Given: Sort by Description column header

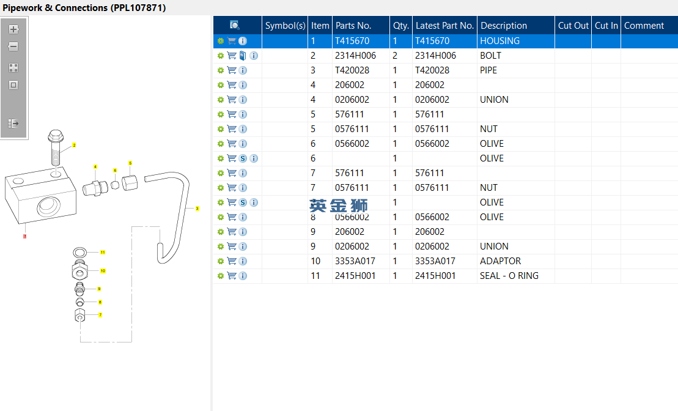Looking at the screenshot, I should (516, 26).
